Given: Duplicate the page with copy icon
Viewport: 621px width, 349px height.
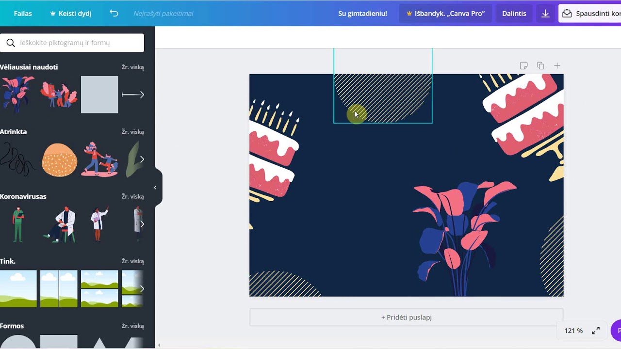Looking at the screenshot, I should coord(540,65).
